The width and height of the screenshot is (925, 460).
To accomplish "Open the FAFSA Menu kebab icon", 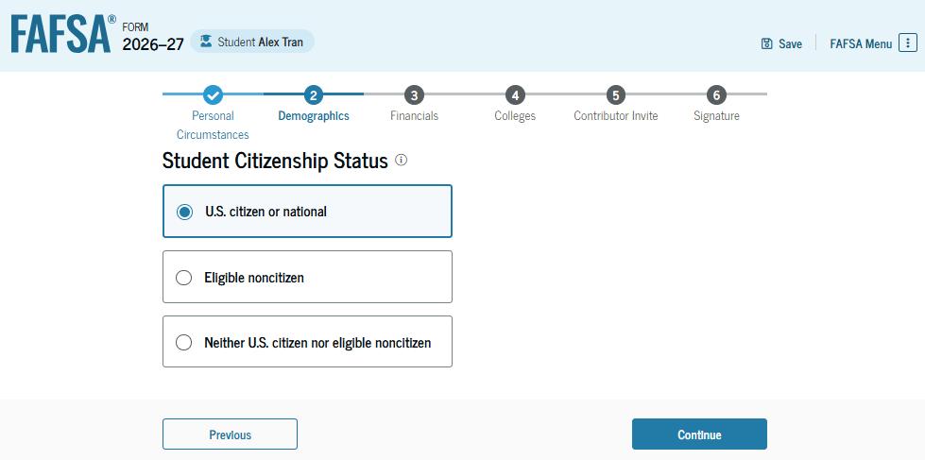I will [907, 43].
